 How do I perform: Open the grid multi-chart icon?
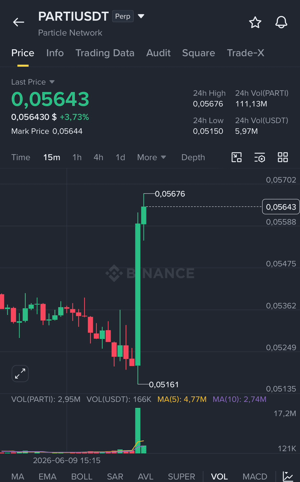coord(283,157)
